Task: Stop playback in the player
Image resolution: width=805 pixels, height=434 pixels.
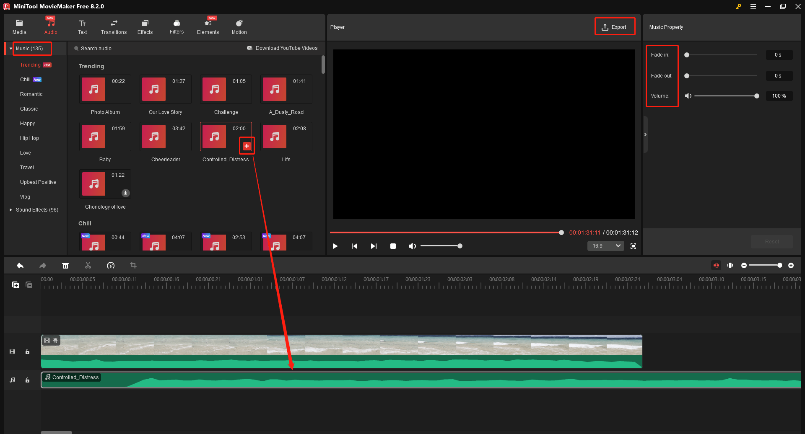Action: point(393,246)
